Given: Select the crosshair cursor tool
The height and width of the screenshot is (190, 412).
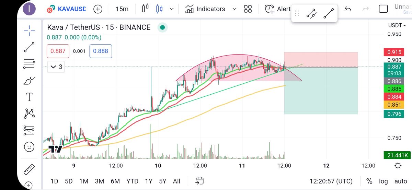Looking at the screenshot, I should (x=29, y=31).
